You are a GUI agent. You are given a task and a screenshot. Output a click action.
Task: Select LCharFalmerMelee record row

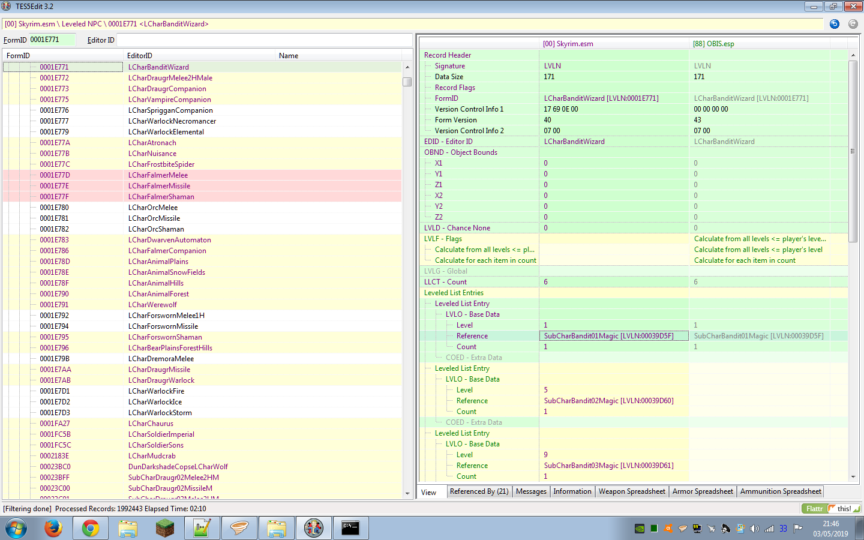click(x=202, y=175)
